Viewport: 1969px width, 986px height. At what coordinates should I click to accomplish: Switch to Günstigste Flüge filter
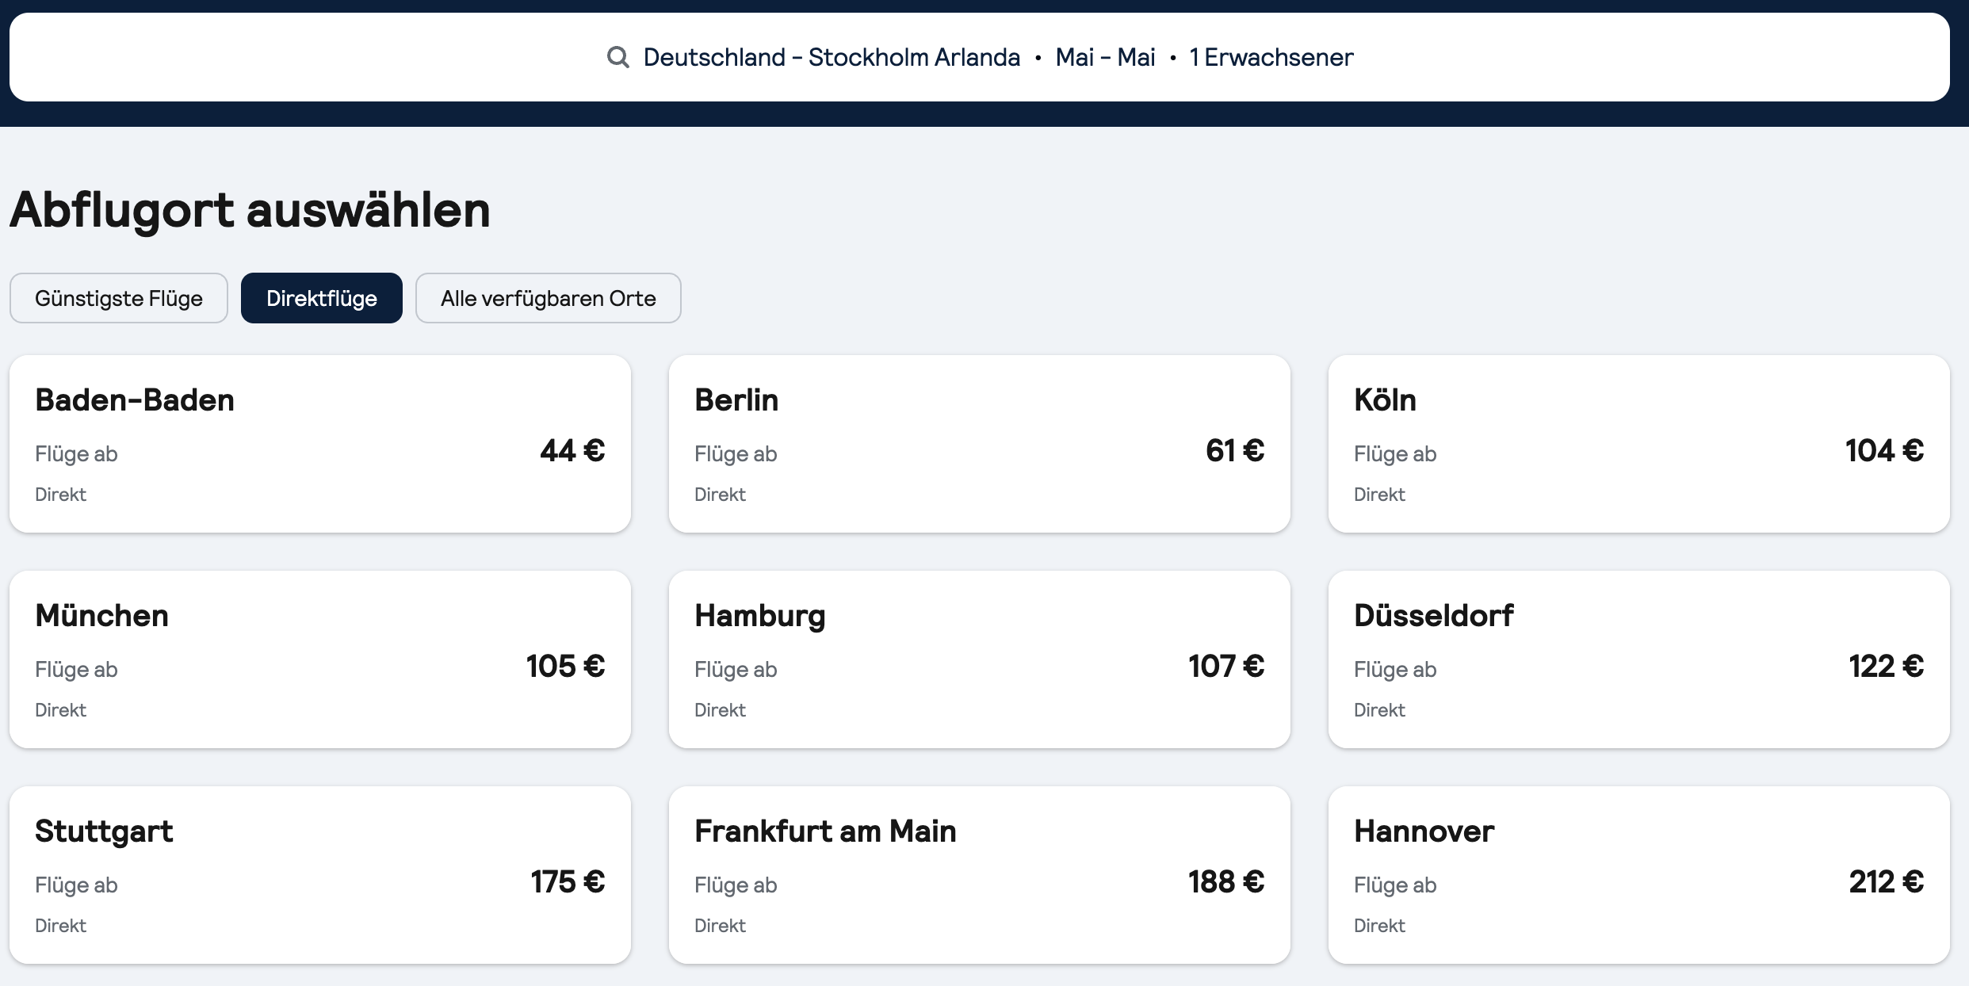coord(119,298)
